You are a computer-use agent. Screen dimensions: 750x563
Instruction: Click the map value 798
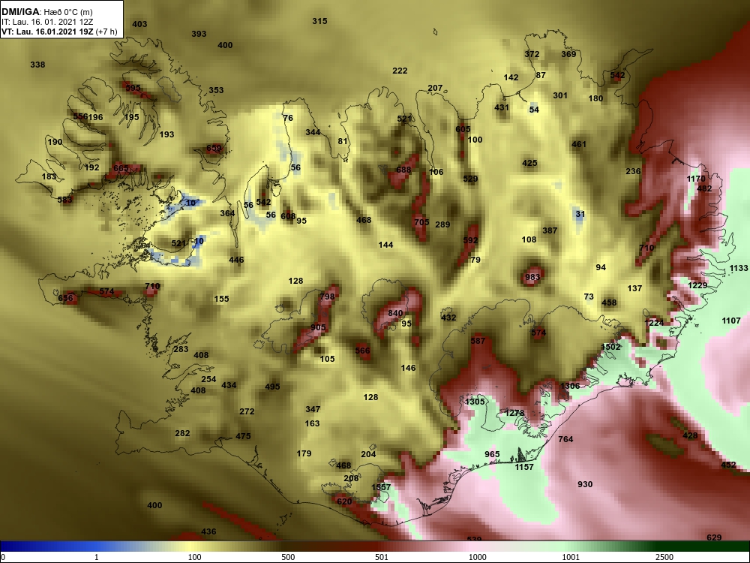(x=327, y=297)
